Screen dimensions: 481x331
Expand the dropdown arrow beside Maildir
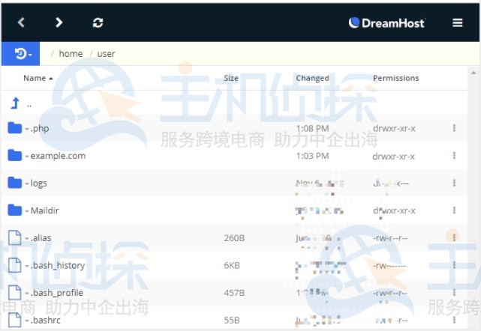(x=27, y=212)
